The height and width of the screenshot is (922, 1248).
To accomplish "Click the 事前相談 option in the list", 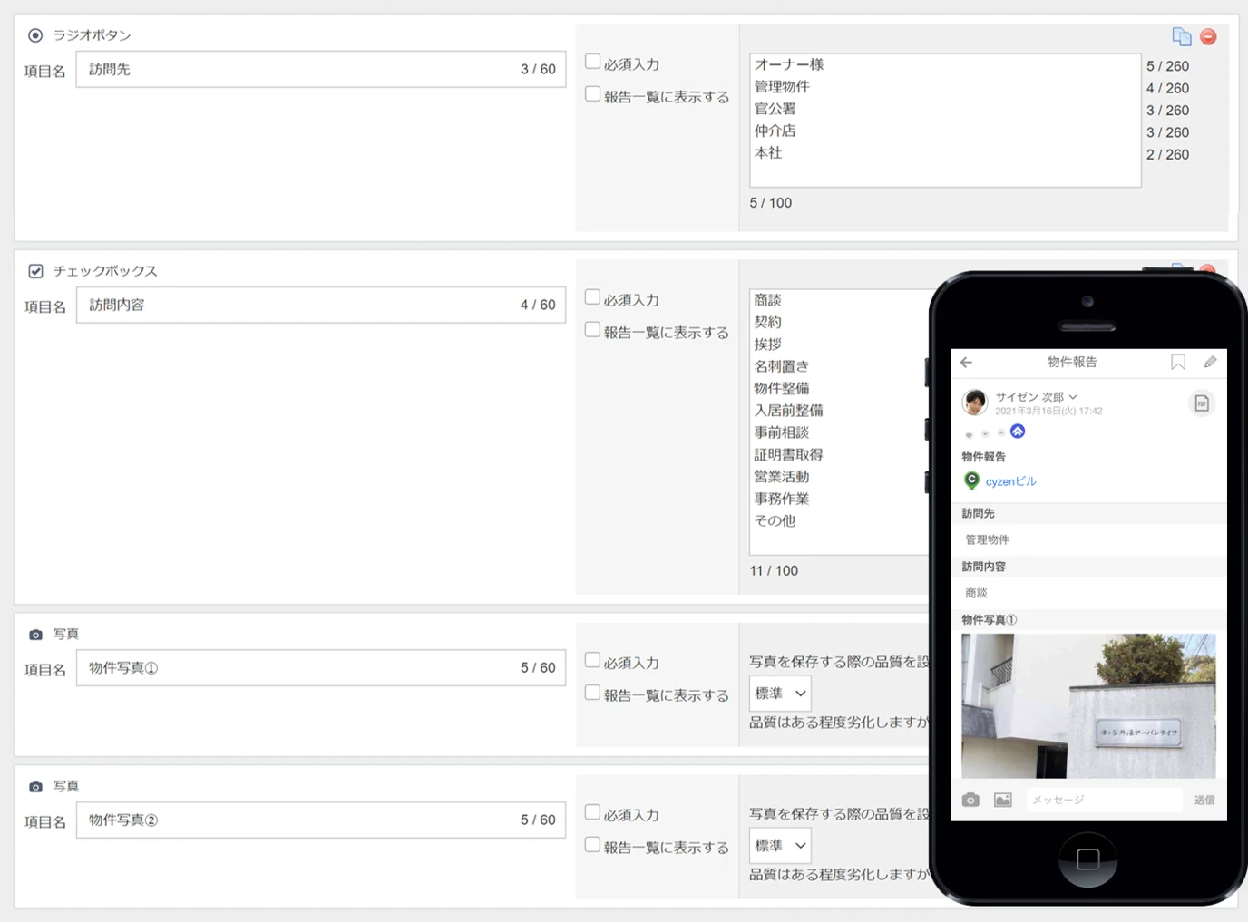I will tap(781, 432).
